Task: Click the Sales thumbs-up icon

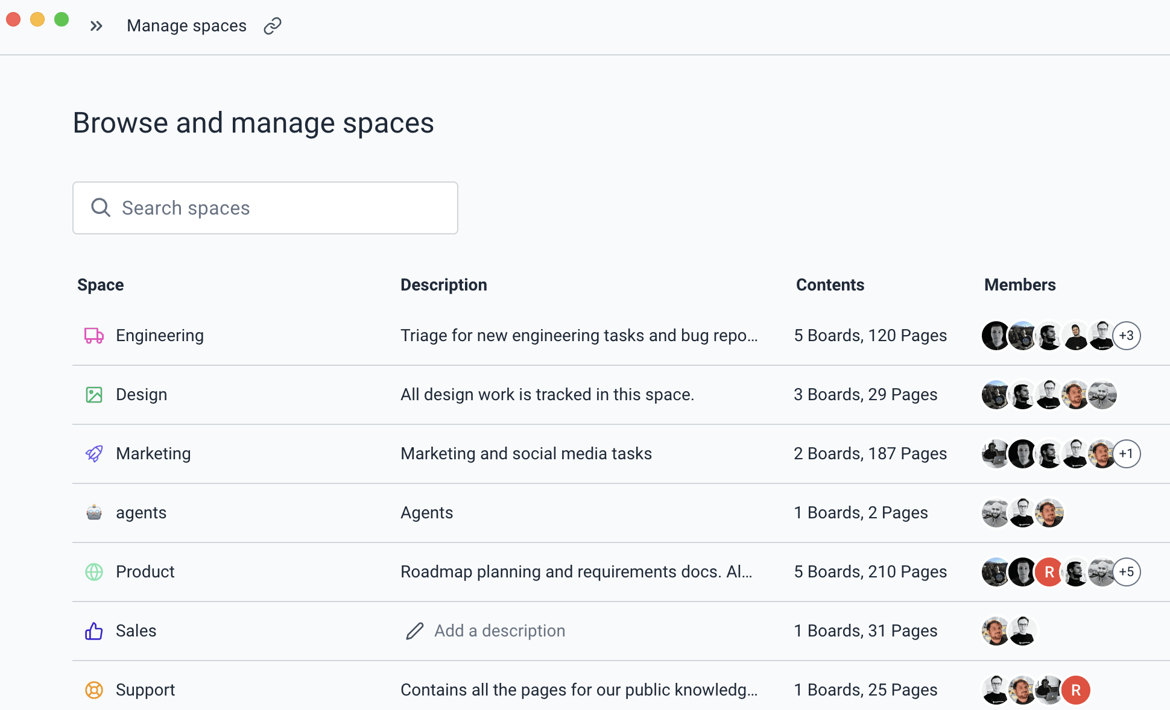Action: 93,631
